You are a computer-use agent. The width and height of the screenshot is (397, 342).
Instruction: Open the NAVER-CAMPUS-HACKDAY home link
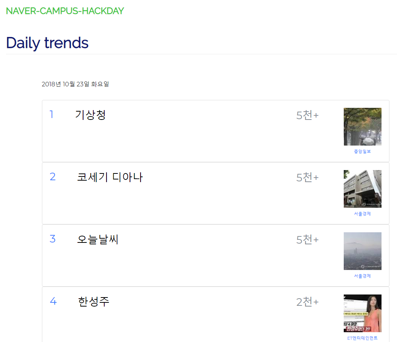pos(64,11)
